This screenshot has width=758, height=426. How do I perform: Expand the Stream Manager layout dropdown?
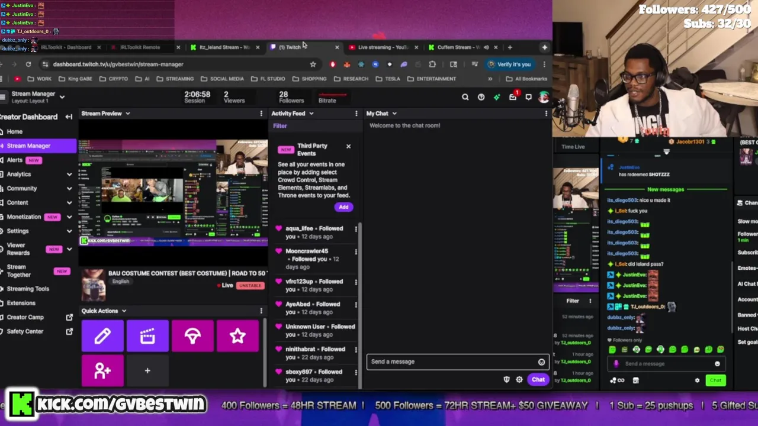pyautogui.click(x=62, y=97)
